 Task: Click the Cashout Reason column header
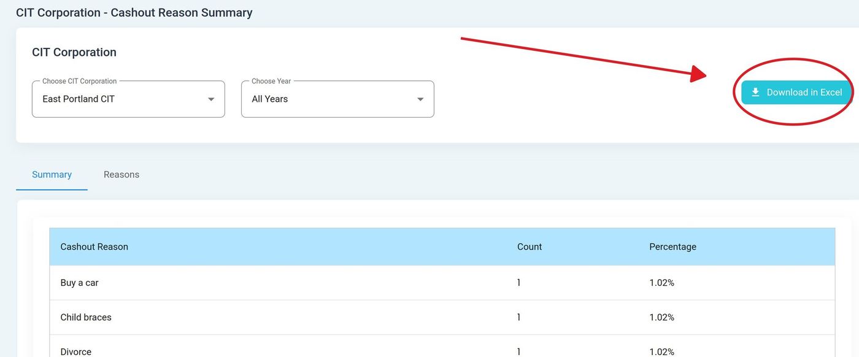[94, 247]
